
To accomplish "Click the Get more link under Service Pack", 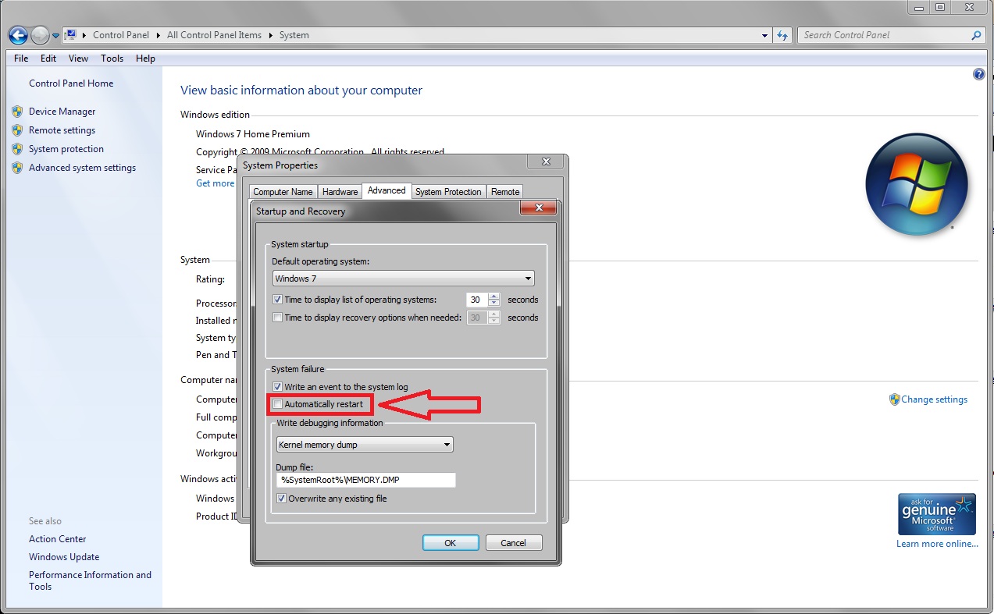I will pos(216,183).
